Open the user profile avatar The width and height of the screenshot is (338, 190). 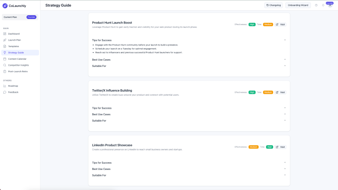click(330, 5)
